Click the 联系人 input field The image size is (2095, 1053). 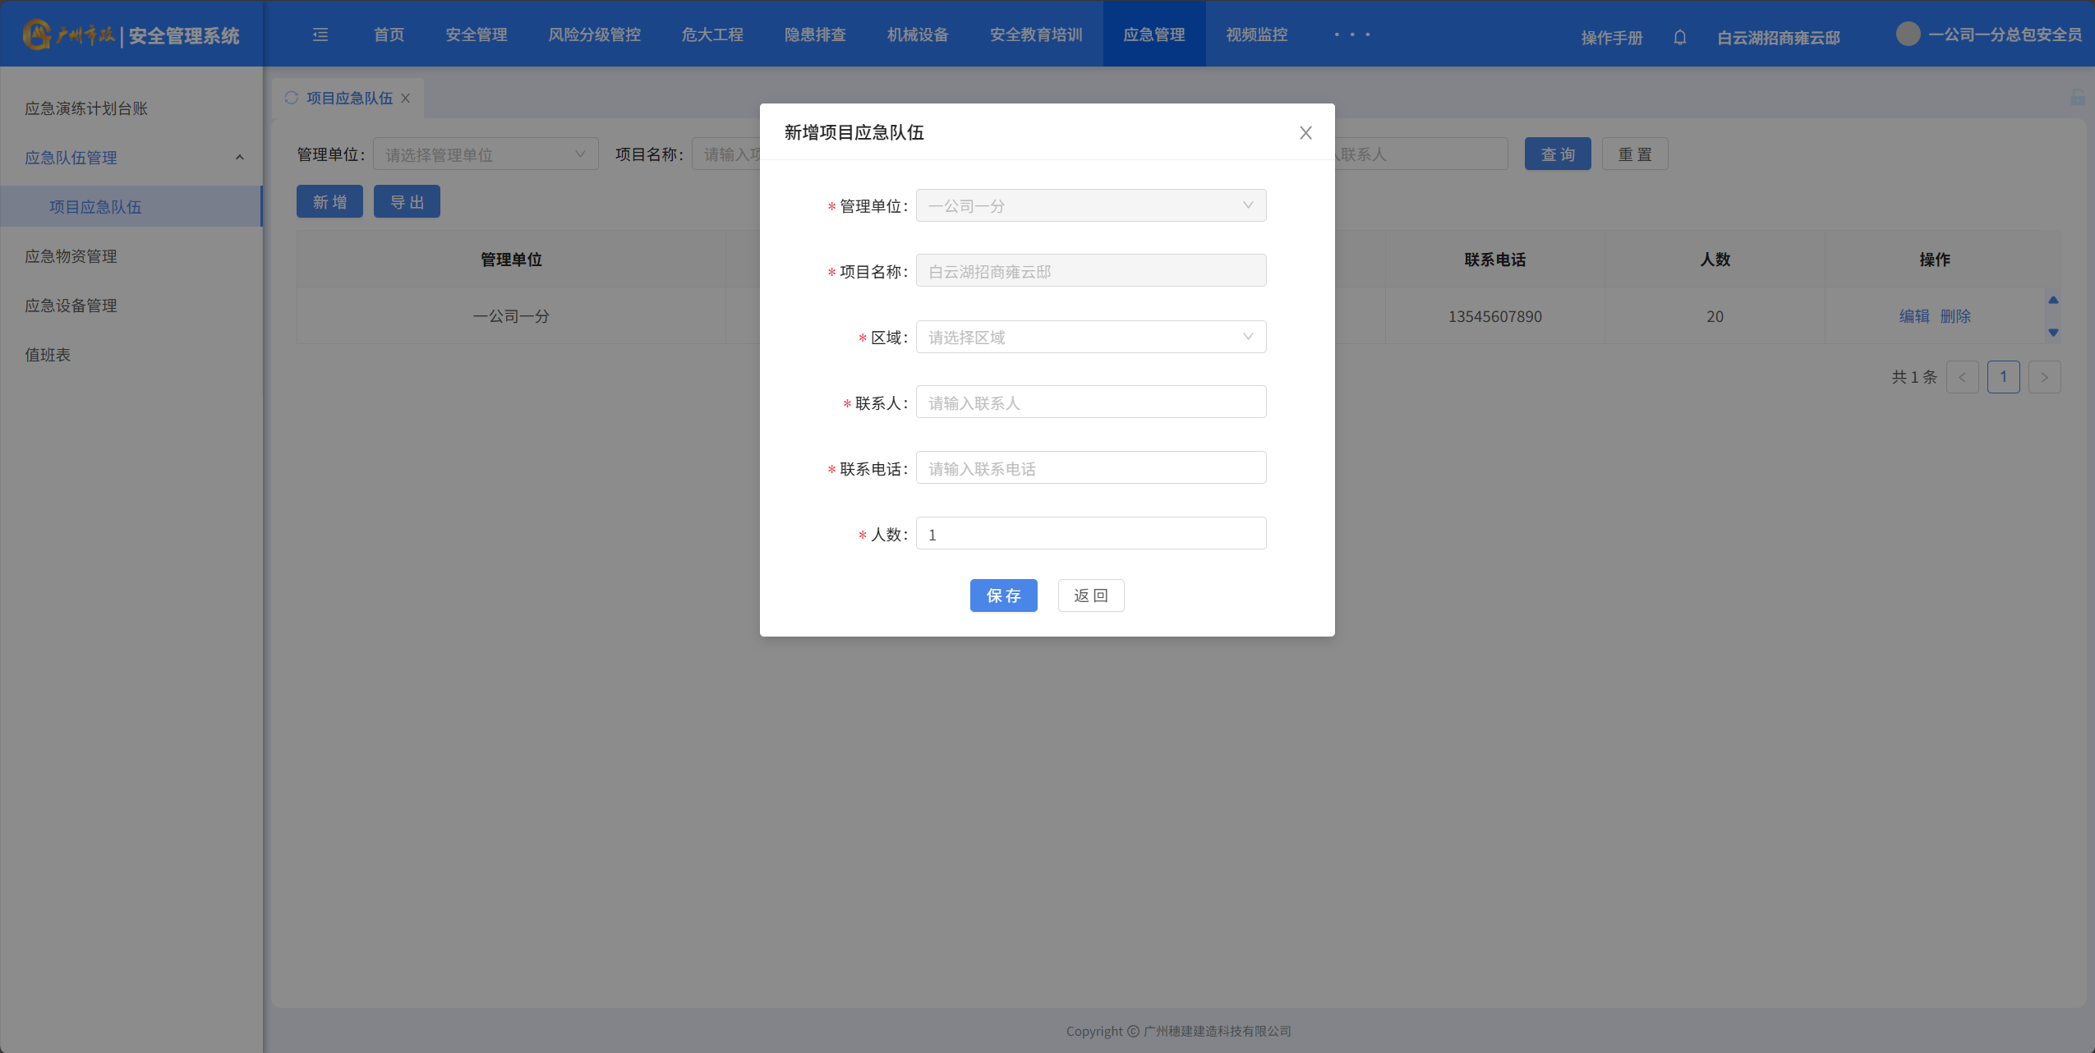click(x=1090, y=402)
